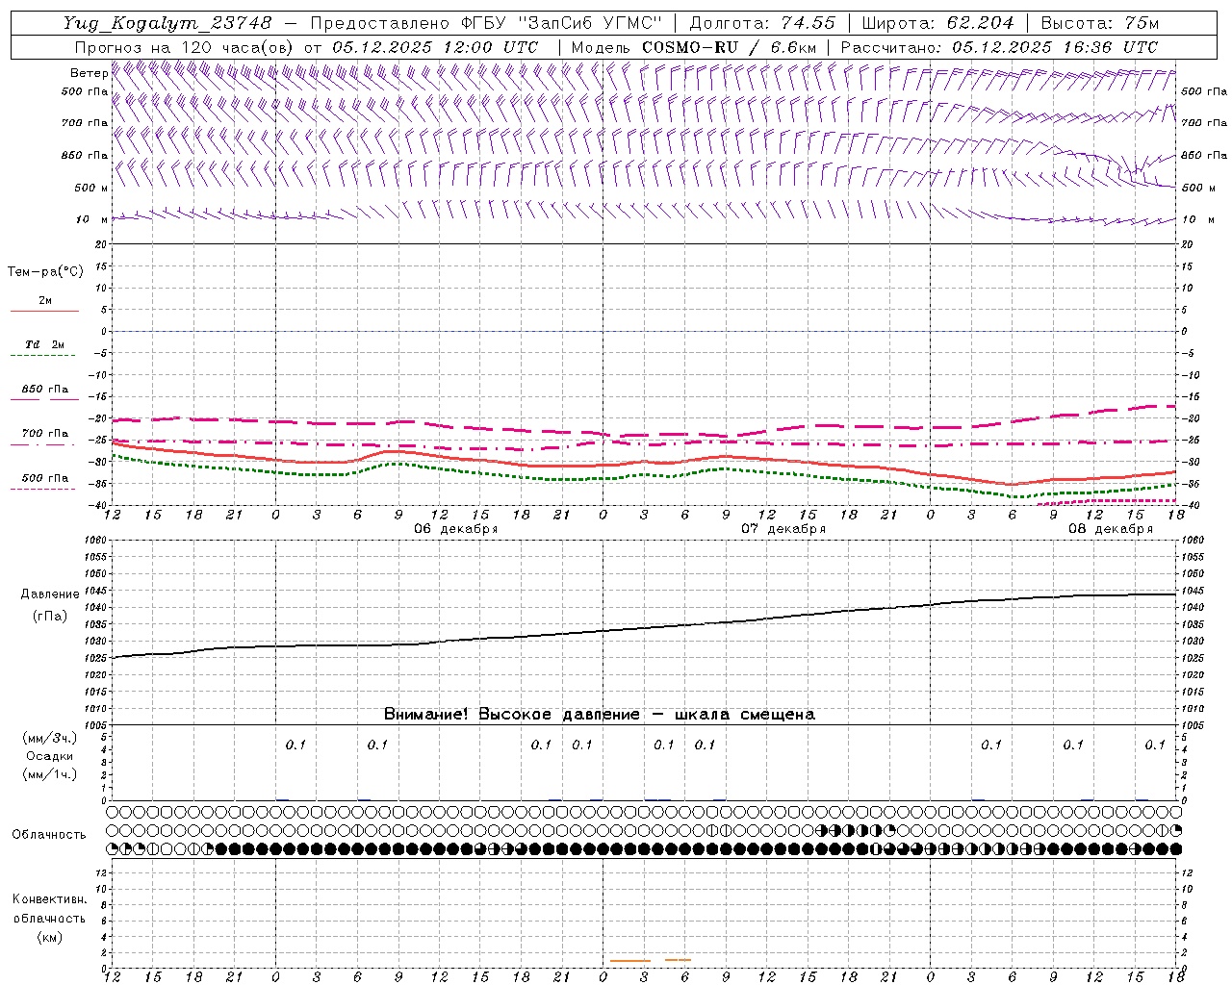Click the Ветер panel label
Image resolution: width=1232 pixels, height=985 pixels.
click(89, 73)
